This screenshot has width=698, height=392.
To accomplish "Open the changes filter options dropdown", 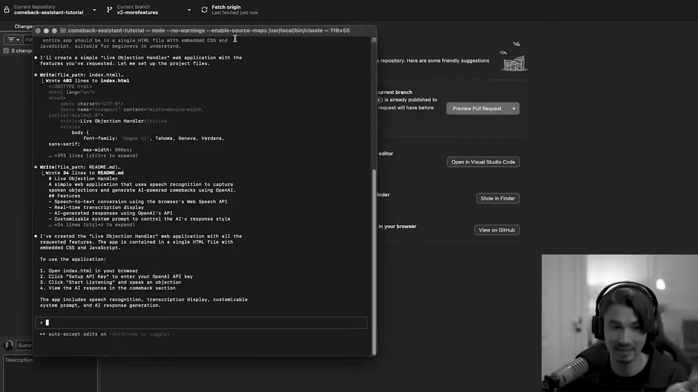I will [x=13, y=40].
